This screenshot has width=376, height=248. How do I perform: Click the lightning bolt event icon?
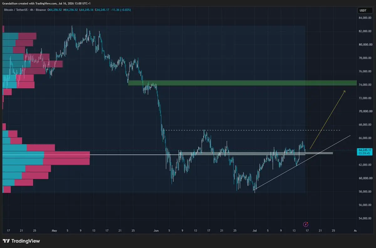(x=306, y=224)
